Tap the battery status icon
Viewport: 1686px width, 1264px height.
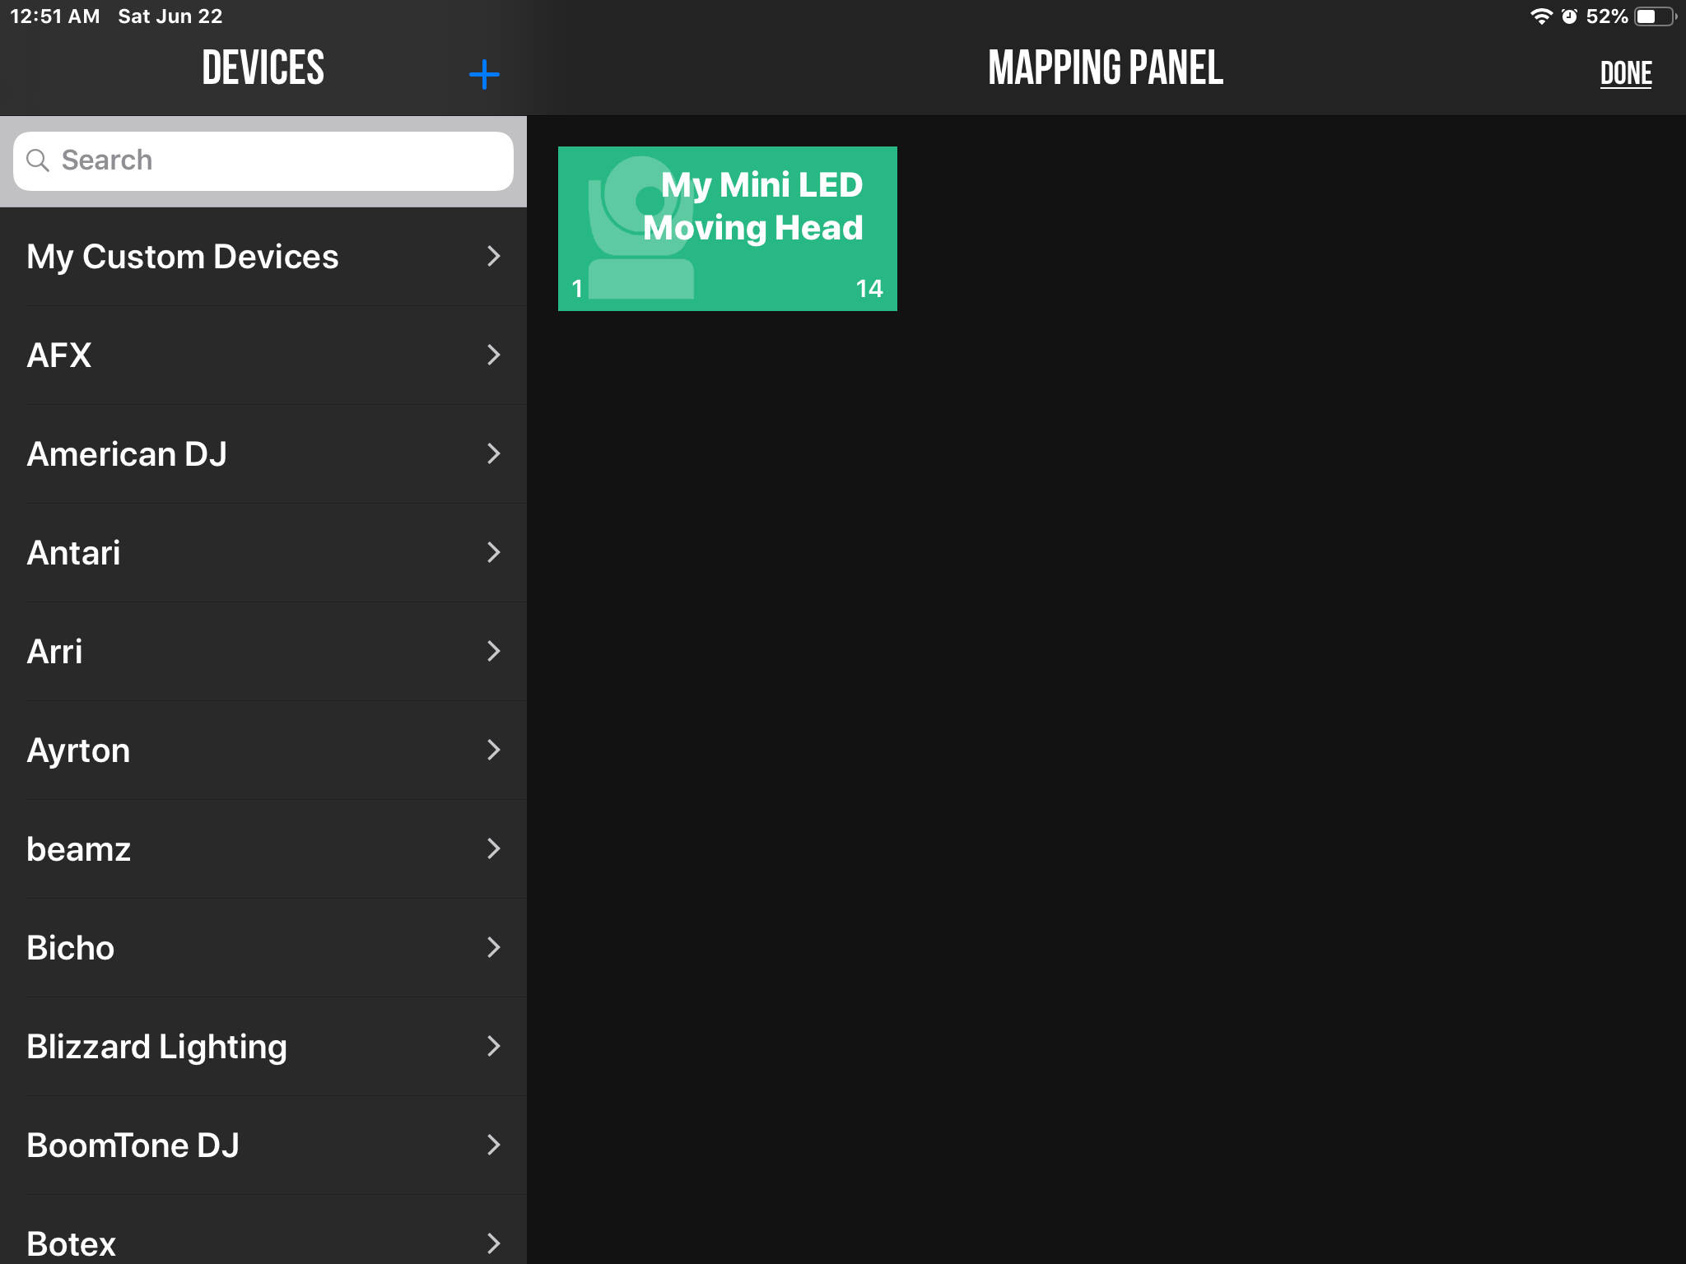(1655, 16)
